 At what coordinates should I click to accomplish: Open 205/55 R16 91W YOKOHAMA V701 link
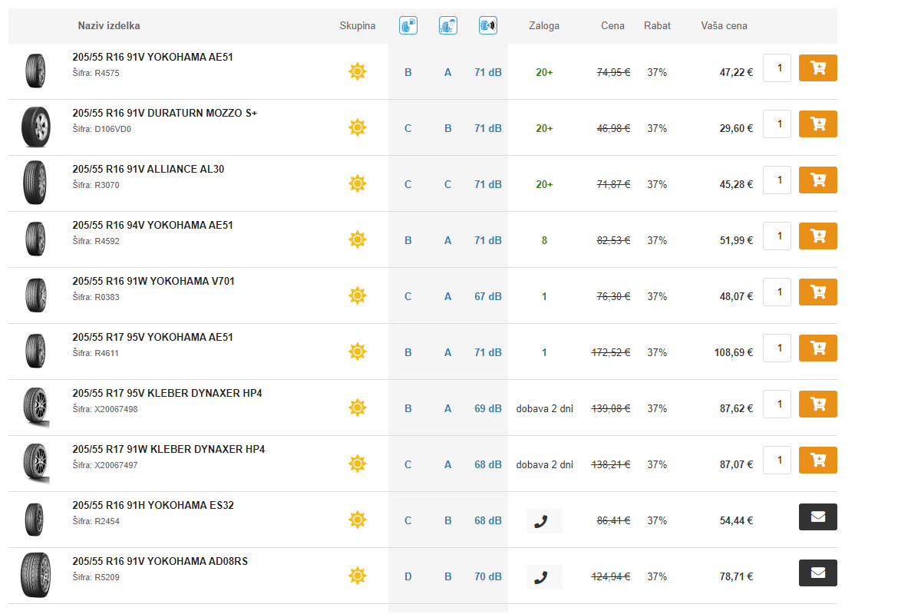[153, 281]
